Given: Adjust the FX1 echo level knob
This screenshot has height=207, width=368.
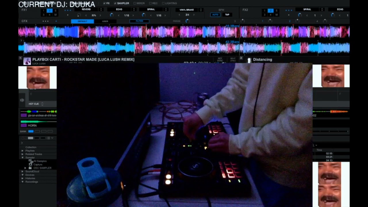Looking at the screenshot, I should pyautogui.click(x=112, y=15).
